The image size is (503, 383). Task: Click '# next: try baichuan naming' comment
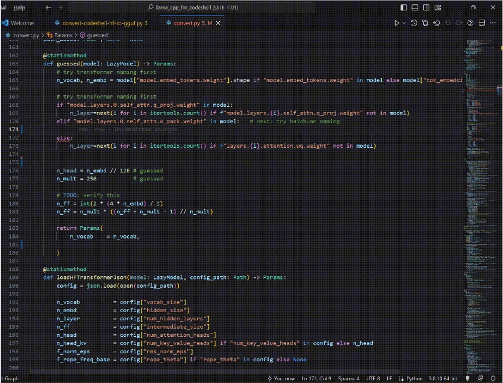(294, 121)
